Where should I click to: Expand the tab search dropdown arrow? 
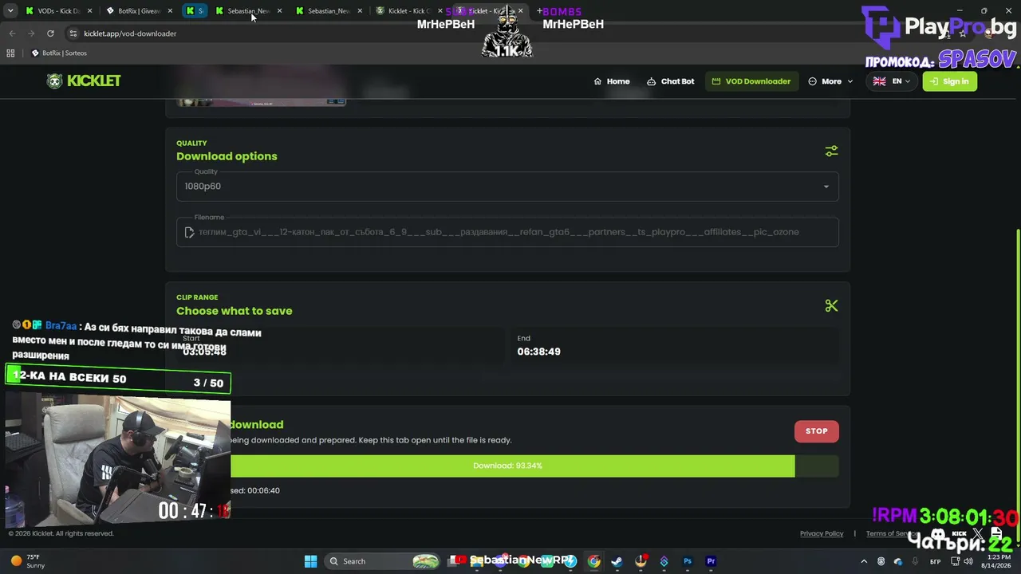pyautogui.click(x=10, y=11)
